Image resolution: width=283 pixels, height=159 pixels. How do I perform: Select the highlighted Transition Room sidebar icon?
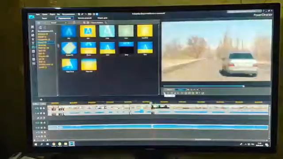[x=33, y=47]
